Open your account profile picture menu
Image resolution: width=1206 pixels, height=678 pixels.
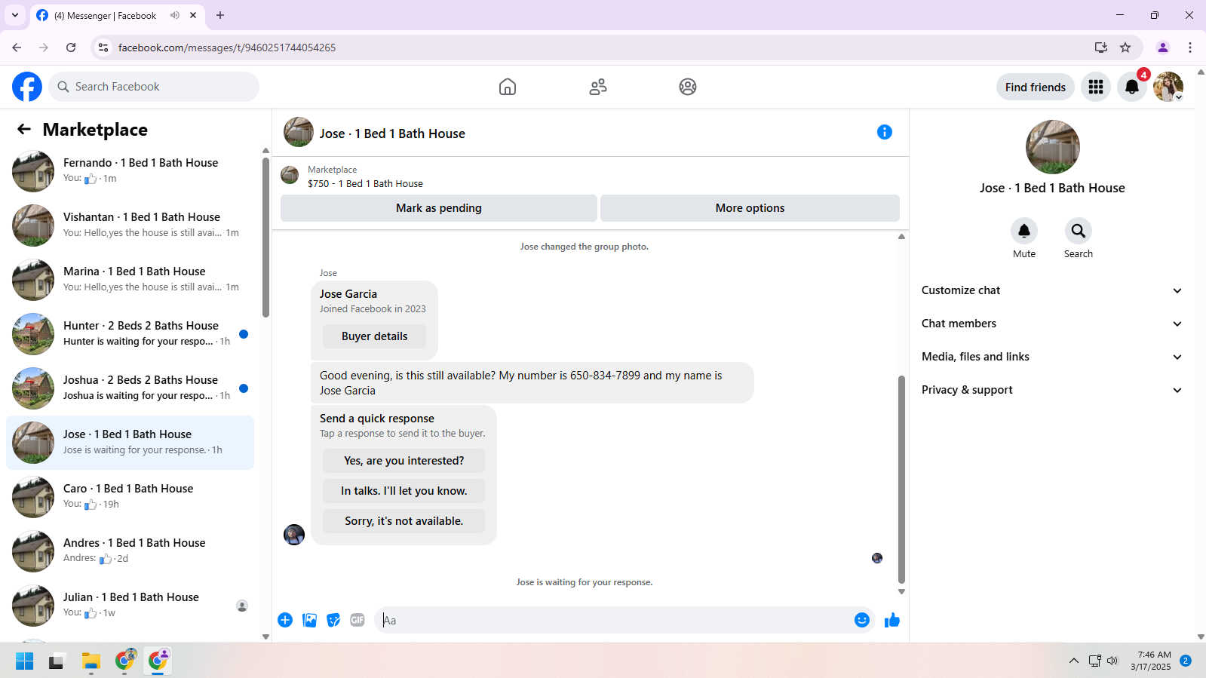(x=1168, y=87)
